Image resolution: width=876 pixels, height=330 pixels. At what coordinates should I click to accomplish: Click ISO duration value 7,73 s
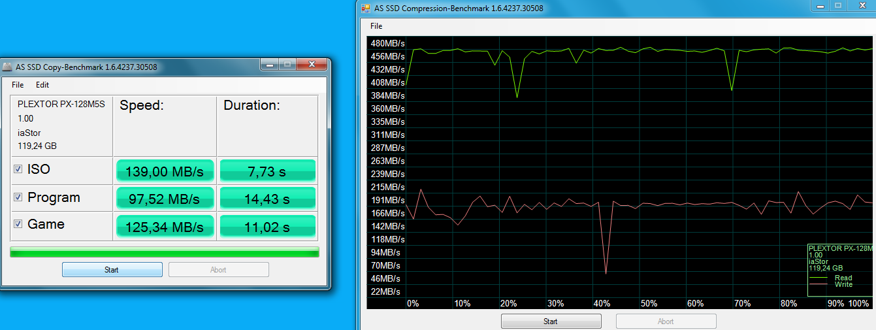pos(268,172)
